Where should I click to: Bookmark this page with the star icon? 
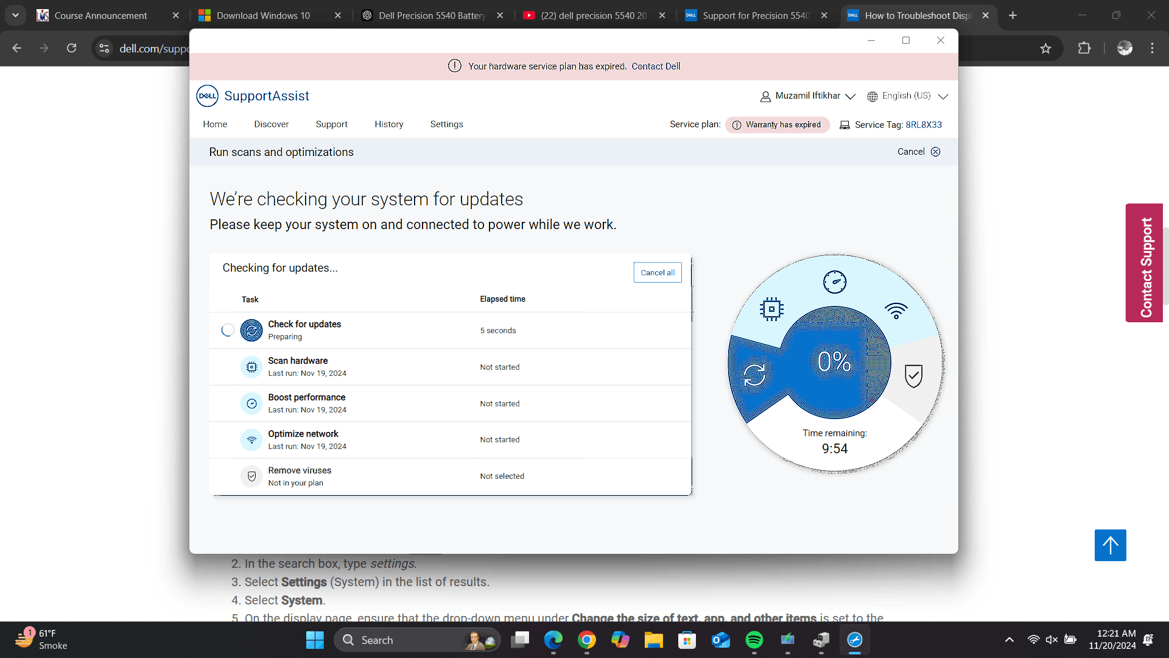pyautogui.click(x=1046, y=48)
